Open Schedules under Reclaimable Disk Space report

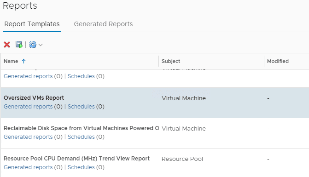(81, 137)
